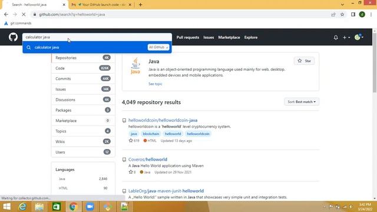This screenshot has width=377, height=212.
Task: Filter results by Wikis
Action: point(83,141)
